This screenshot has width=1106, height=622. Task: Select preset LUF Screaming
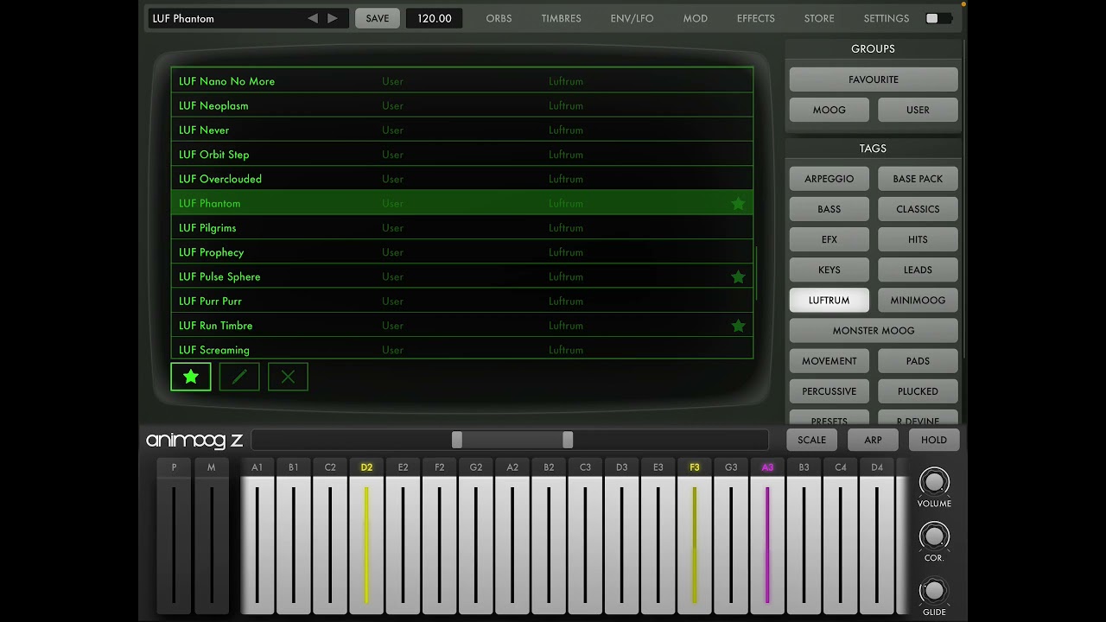[462, 349]
